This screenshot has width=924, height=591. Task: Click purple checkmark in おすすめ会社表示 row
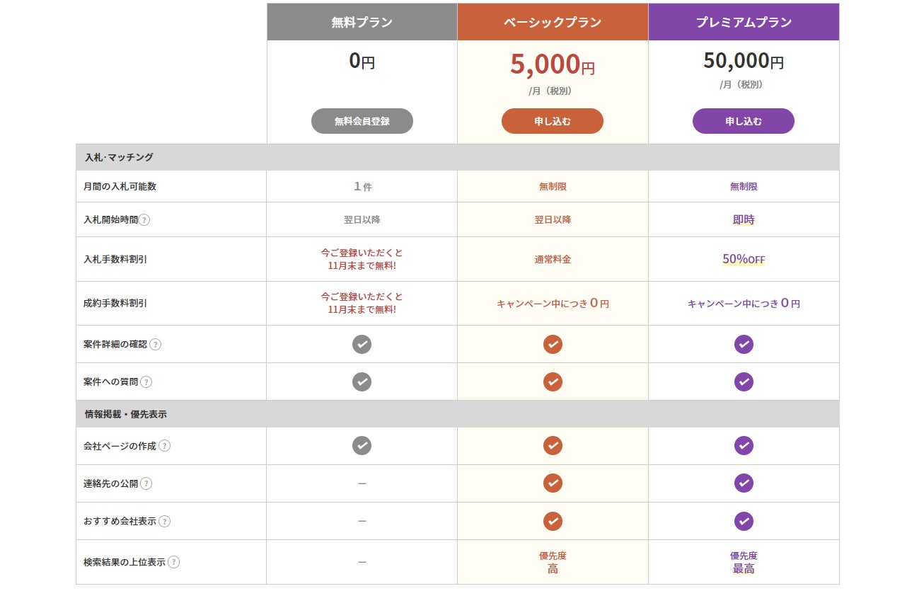pyautogui.click(x=744, y=522)
